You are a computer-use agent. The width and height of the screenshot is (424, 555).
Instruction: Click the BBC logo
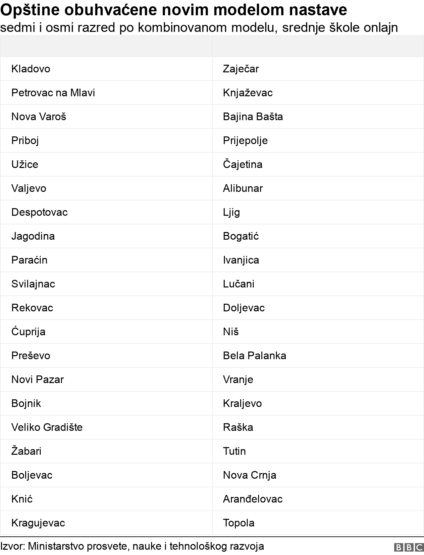[409, 547]
